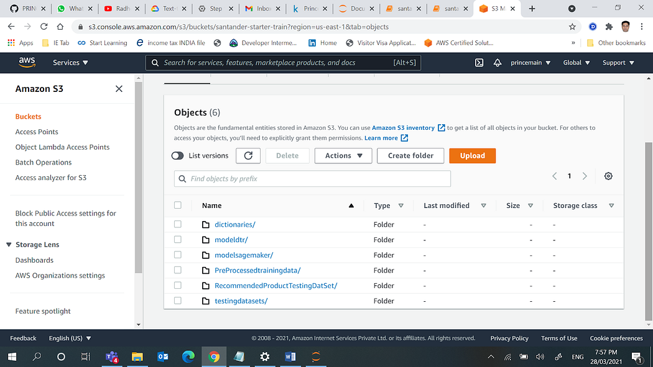
Task: Click Find objects by prefix field
Action: tap(312, 179)
